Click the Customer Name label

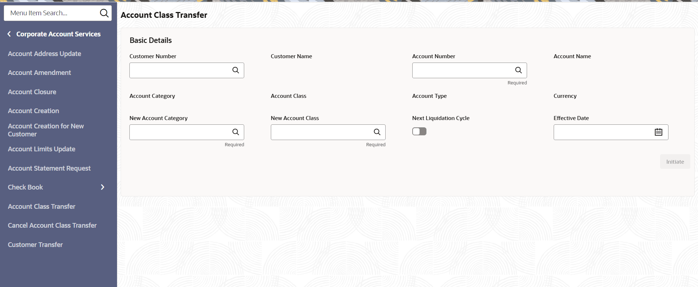[x=291, y=56]
